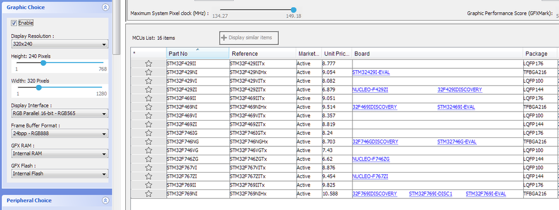This screenshot has height=210, width=559.
Task: Open the Display Resolution dropdown
Action: click(59, 45)
